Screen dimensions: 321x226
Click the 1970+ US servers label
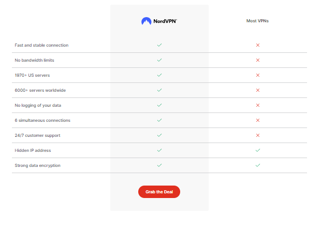point(33,75)
